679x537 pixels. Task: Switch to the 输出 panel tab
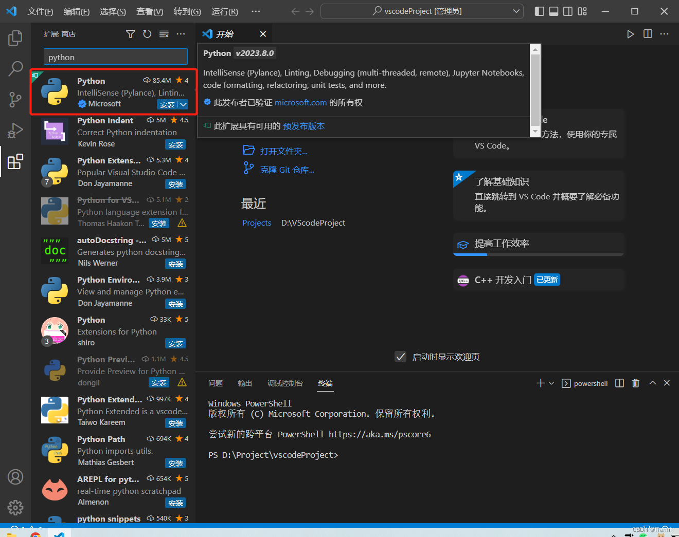[245, 383]
